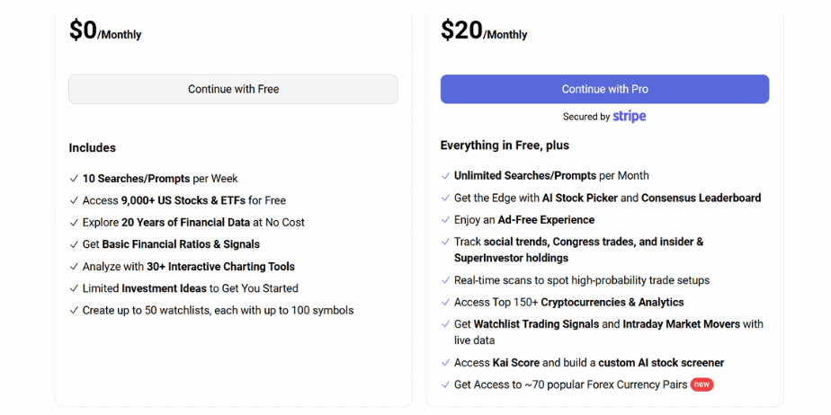
Task: Click Watchlist Trading Signals feature text
Action: (536, 324)
